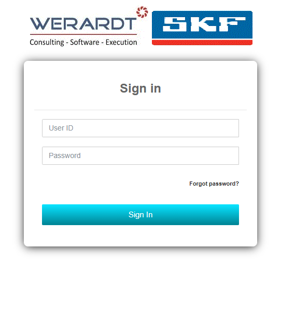This screenshot has height=313, width=295.
Task: Click the red stripe beneath SKF logo
Action: pyautogui.click(x=202, y=42)
